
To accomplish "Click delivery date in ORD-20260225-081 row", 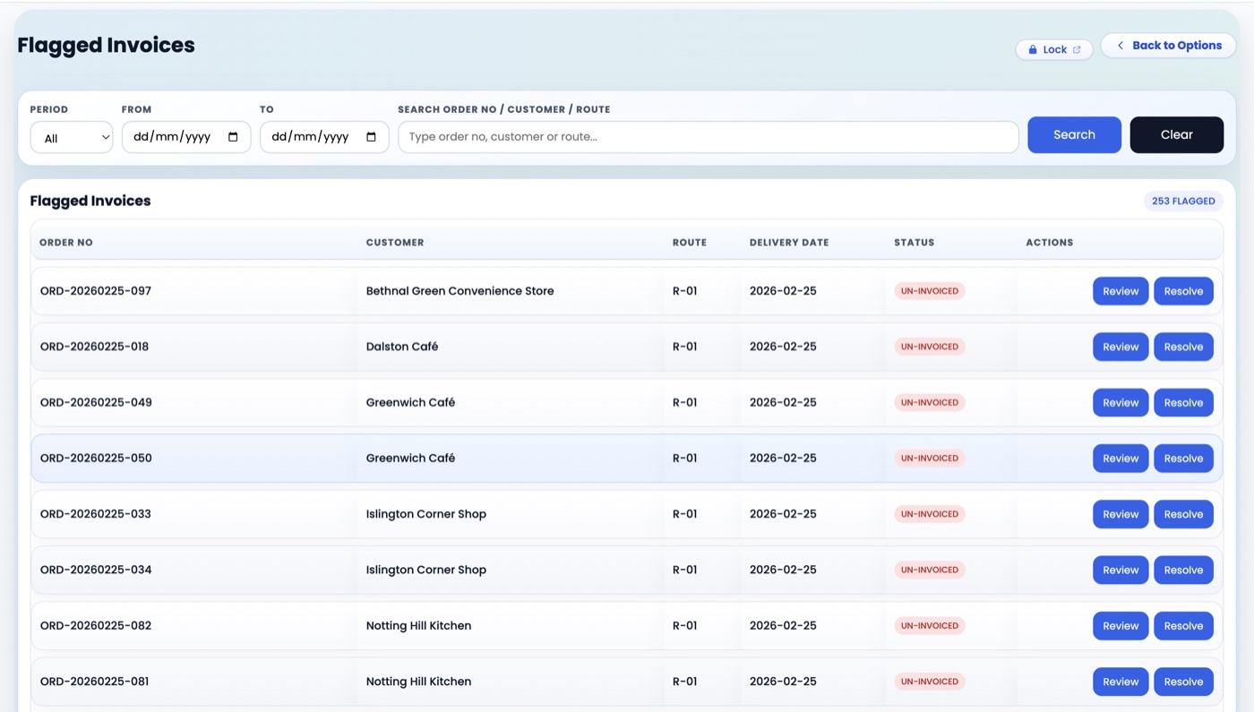I will 783,682.
